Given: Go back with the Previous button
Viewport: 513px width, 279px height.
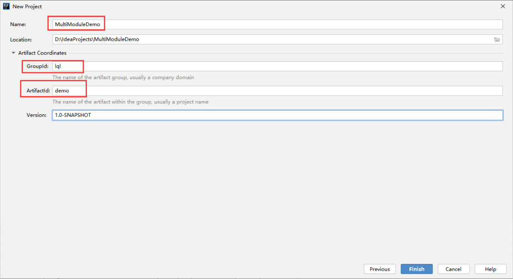Looking at the screenshot, I should (380, 269).
